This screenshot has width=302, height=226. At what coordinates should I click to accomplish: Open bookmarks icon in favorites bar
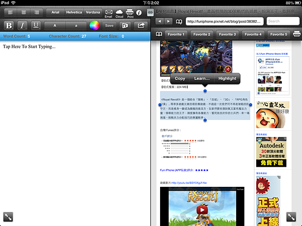tap(159, 34)
